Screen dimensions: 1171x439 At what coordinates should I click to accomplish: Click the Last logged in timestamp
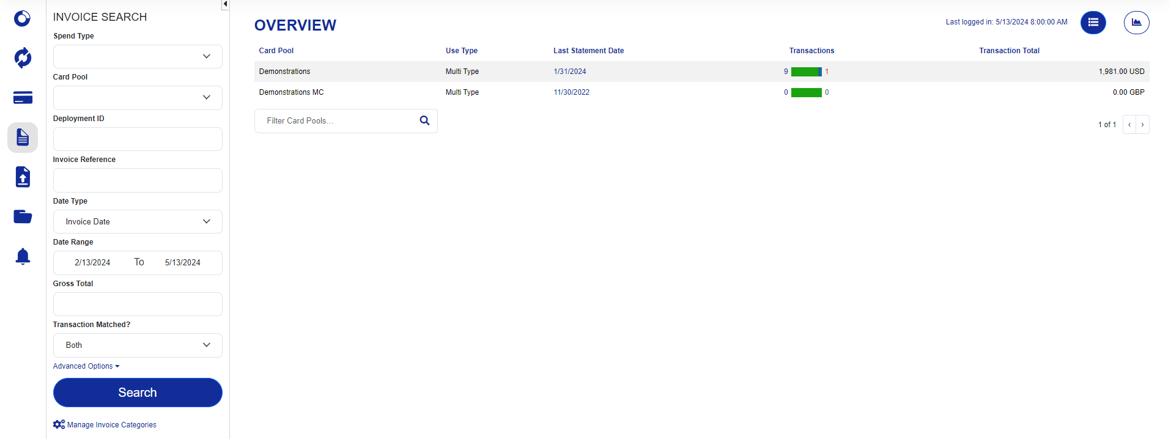click(1007, 22)
